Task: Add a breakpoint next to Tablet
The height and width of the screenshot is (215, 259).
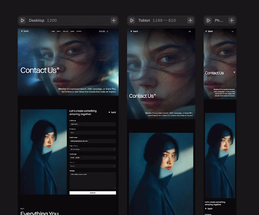Action: coord(190,20)
